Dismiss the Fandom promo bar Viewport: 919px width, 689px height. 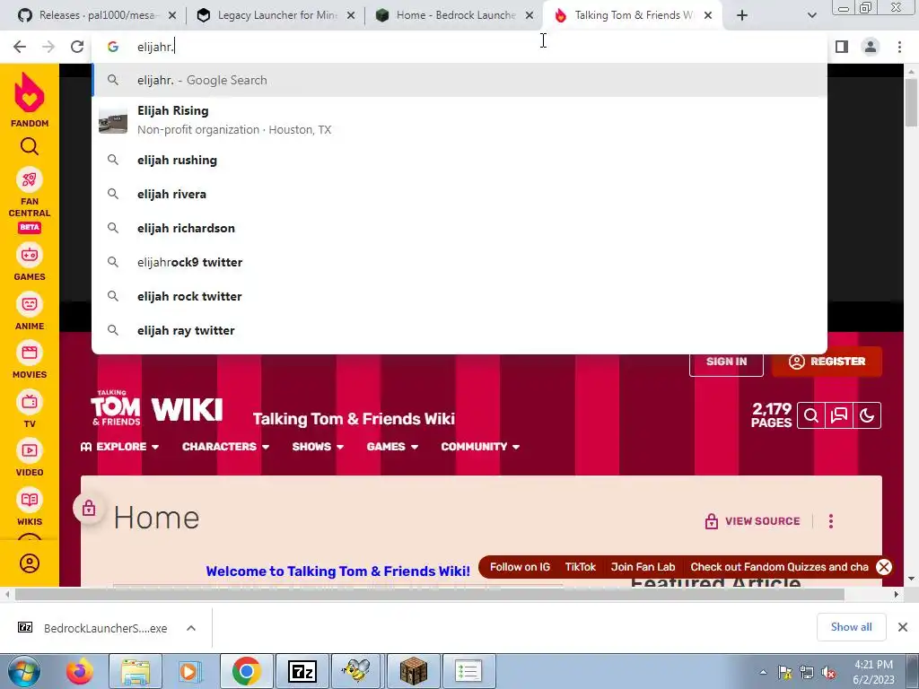pos(884,567)
